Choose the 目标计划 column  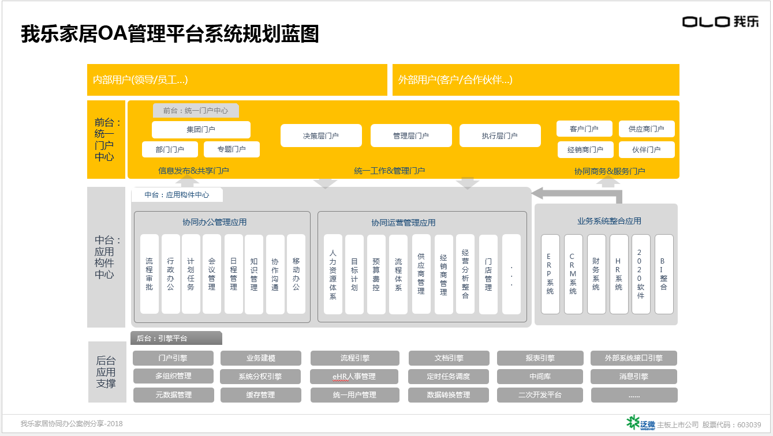coord(354,274)
